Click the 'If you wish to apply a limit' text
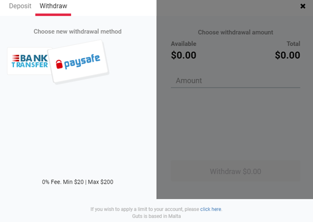 click(145, 210)
